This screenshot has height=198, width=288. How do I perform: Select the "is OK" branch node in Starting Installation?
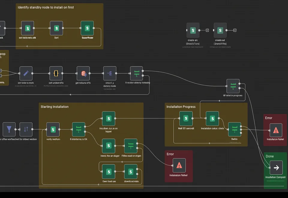coord(79,129)
